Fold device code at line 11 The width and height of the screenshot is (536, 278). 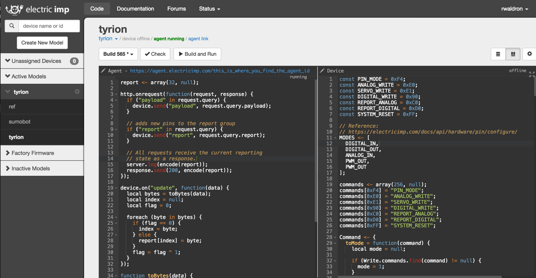pos(335,138)
